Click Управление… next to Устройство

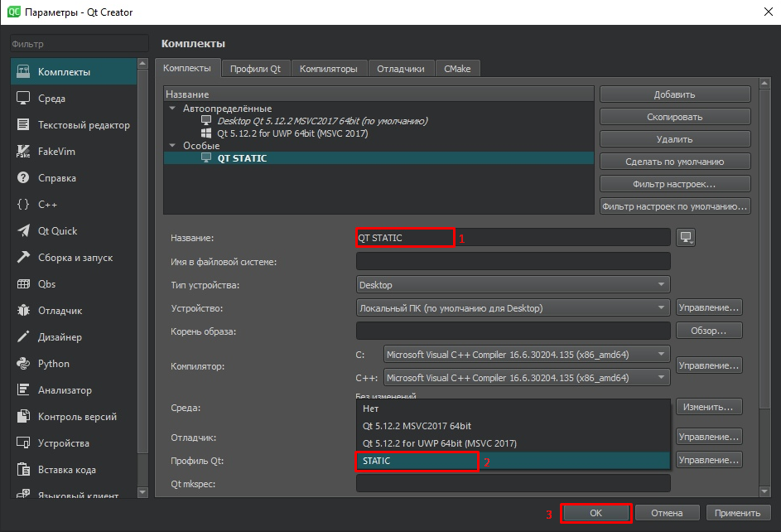[709, 307]
